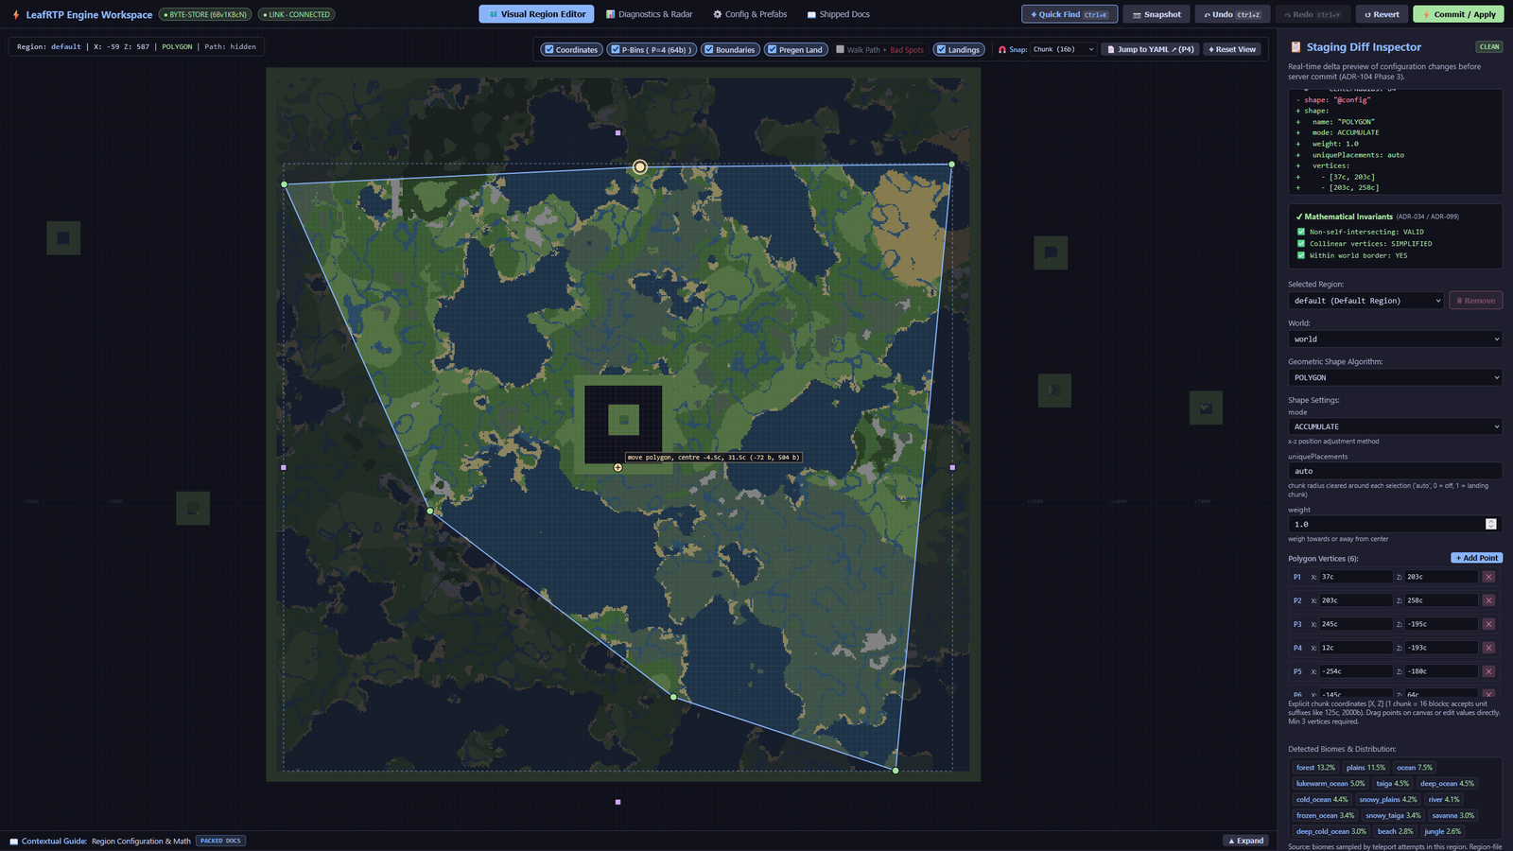Click the Contextual Guide book icon
This screenshot has width=1513, height=851.
(x=14, y=841)
